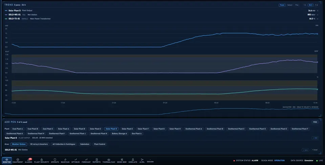Set time range to 7 d
The image size is (325, 165).
point(317,5)
